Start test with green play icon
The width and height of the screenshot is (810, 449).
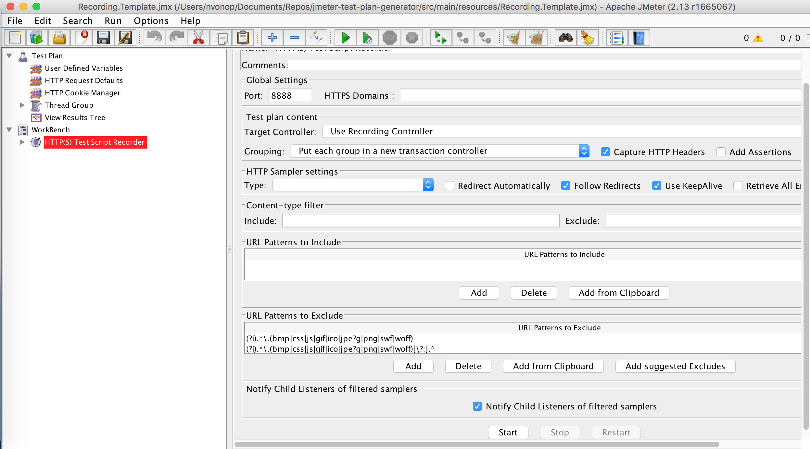[x=346, y=38]
